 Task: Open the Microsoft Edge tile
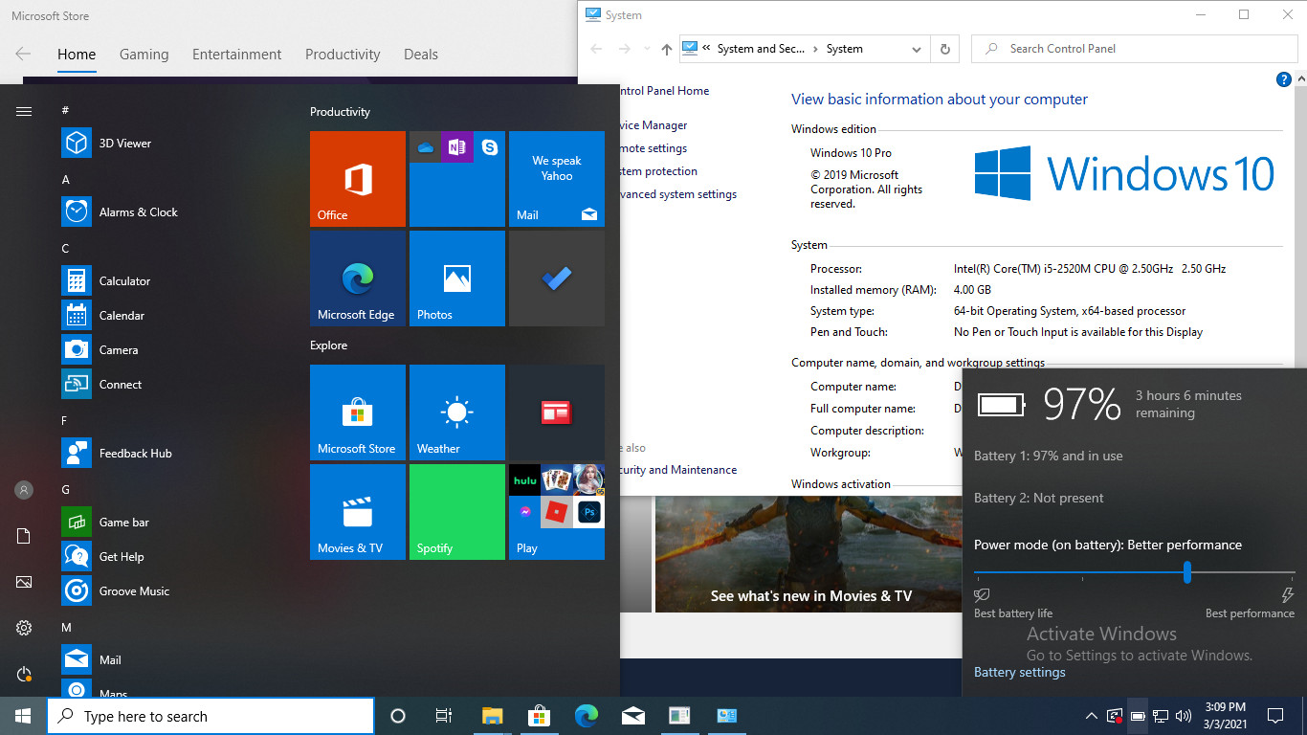tap(358, 278)
